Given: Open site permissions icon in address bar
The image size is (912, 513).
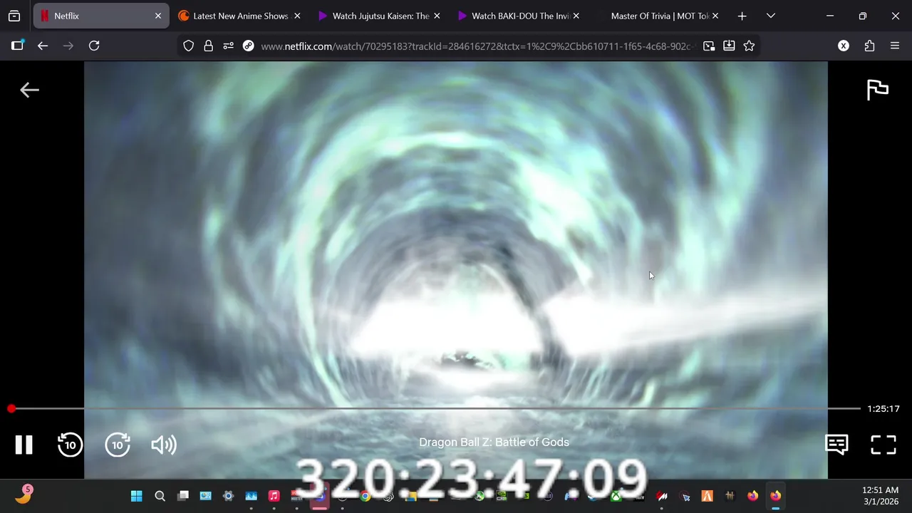Looking at the screenshot, I should 228,46.
